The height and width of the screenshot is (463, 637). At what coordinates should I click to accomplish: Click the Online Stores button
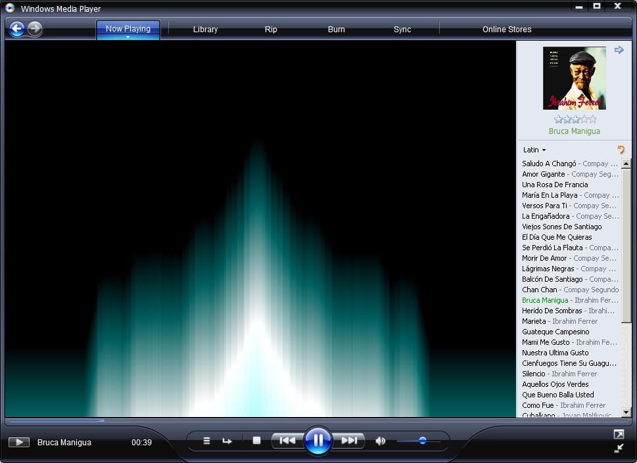[506, 29]
